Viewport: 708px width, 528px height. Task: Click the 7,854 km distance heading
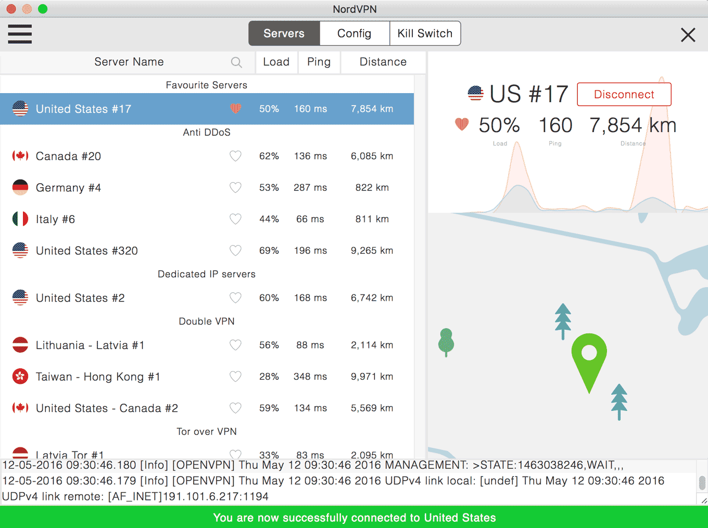coord(633,125)
